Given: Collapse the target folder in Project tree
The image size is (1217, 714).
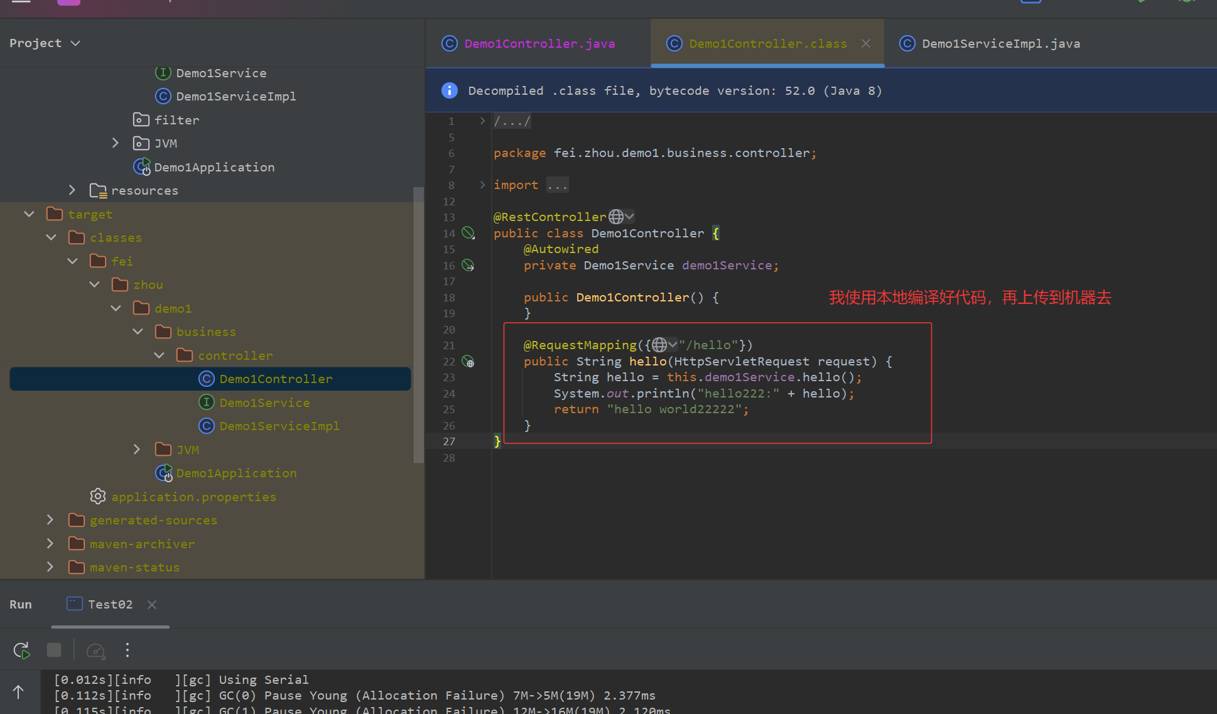Looking at the screenshot, I should coord(29,214).
